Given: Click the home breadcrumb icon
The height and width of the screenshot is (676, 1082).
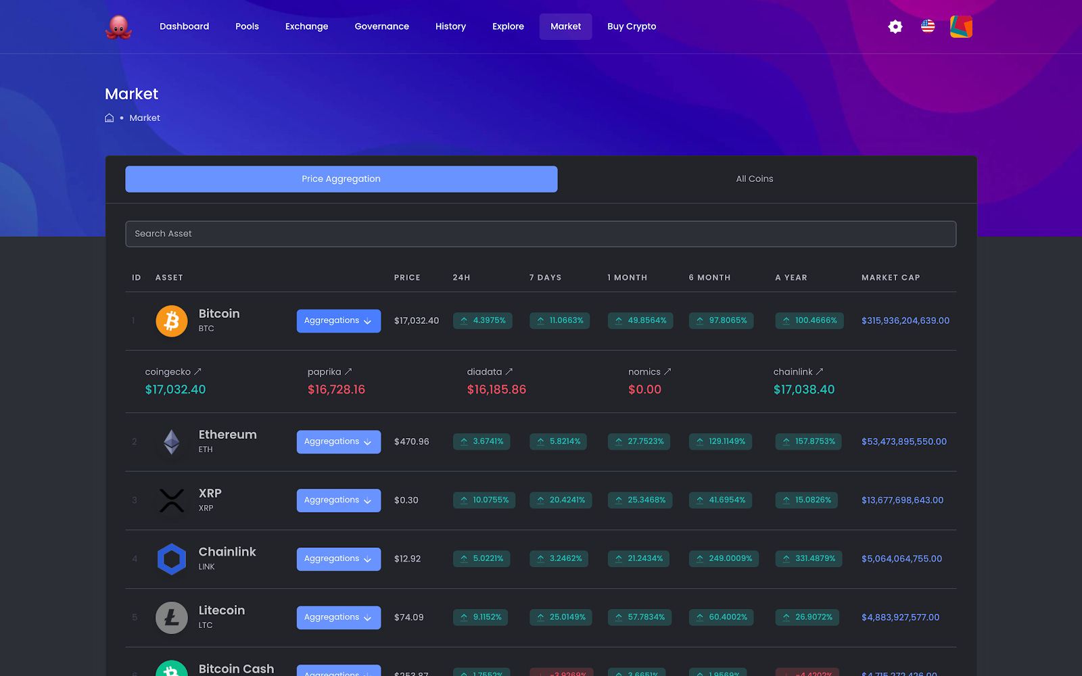Looking at the screenshot, I should 109,118.
